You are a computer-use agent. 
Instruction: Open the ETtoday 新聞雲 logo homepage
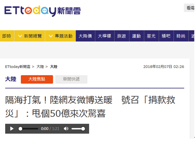43,11
